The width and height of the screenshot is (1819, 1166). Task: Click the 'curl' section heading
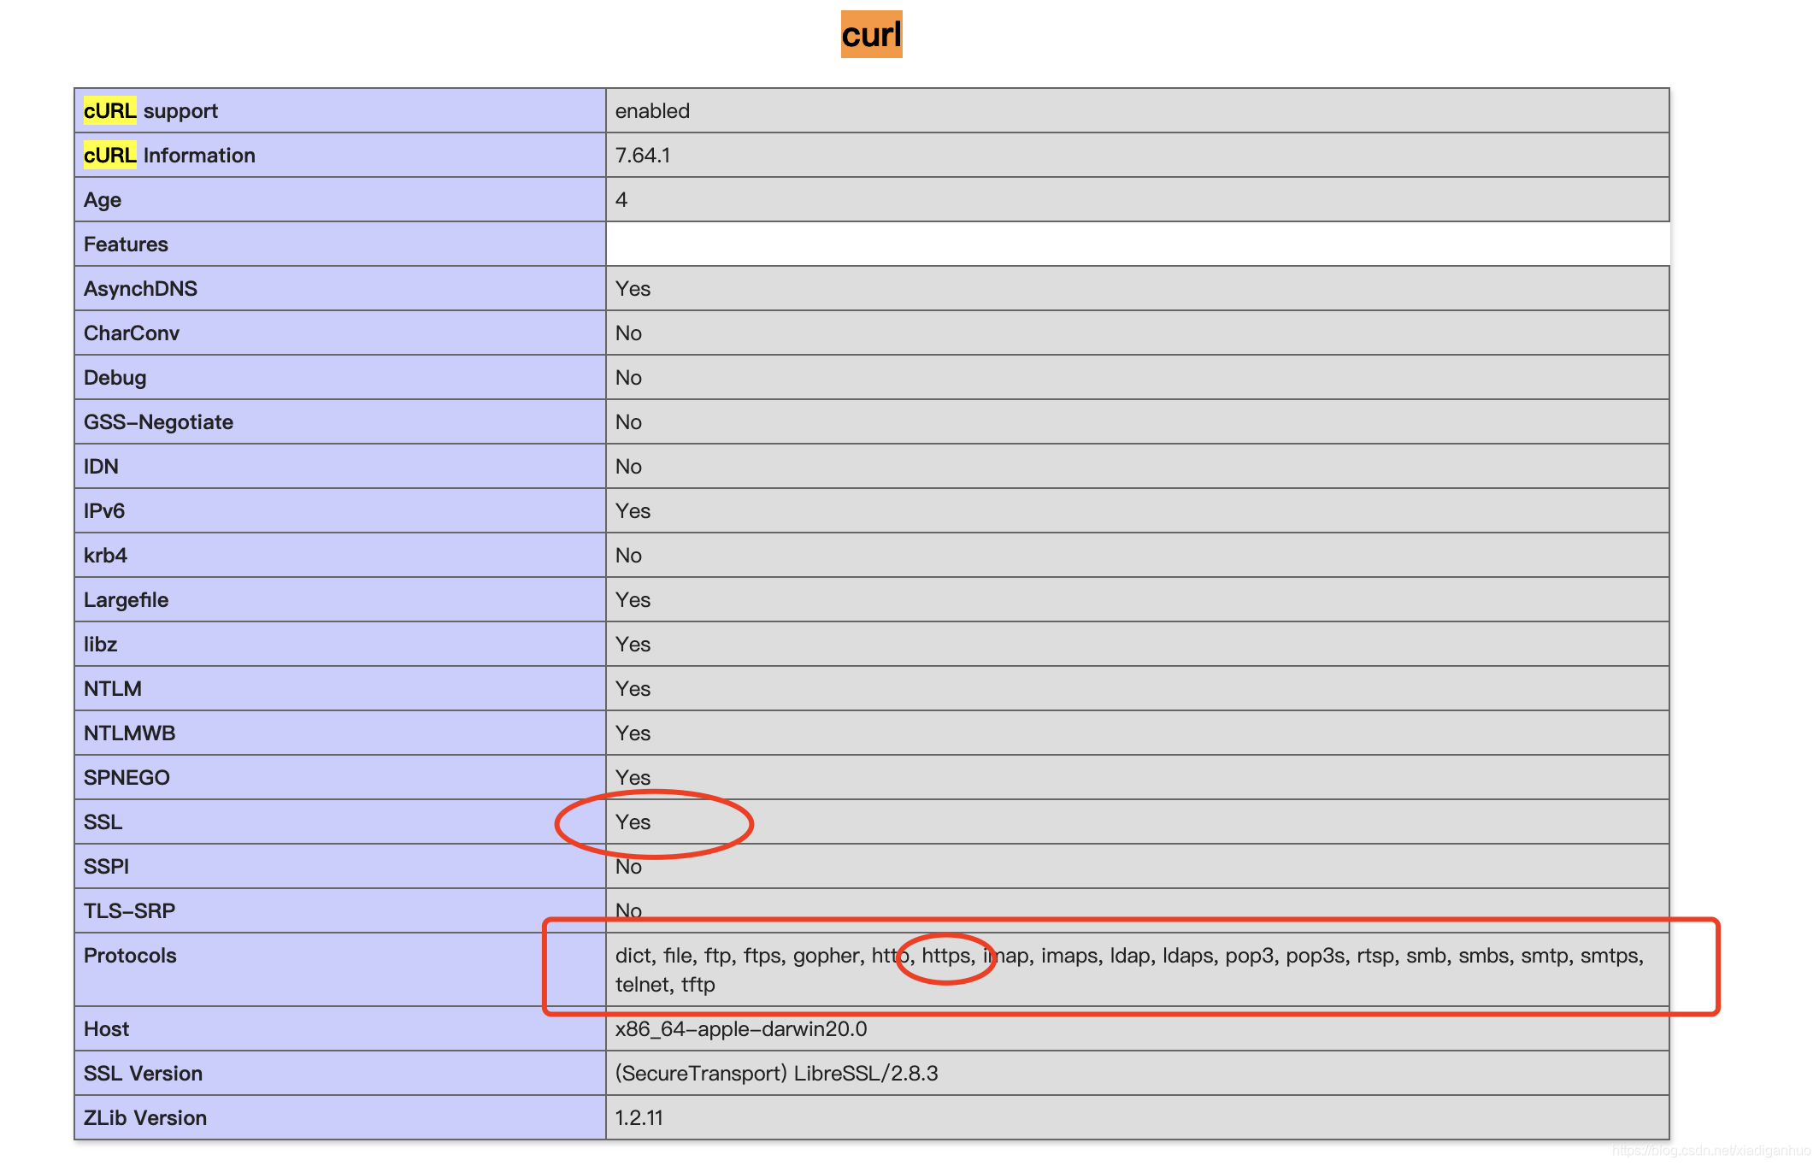pyautogui.click(x=871, y=35)
